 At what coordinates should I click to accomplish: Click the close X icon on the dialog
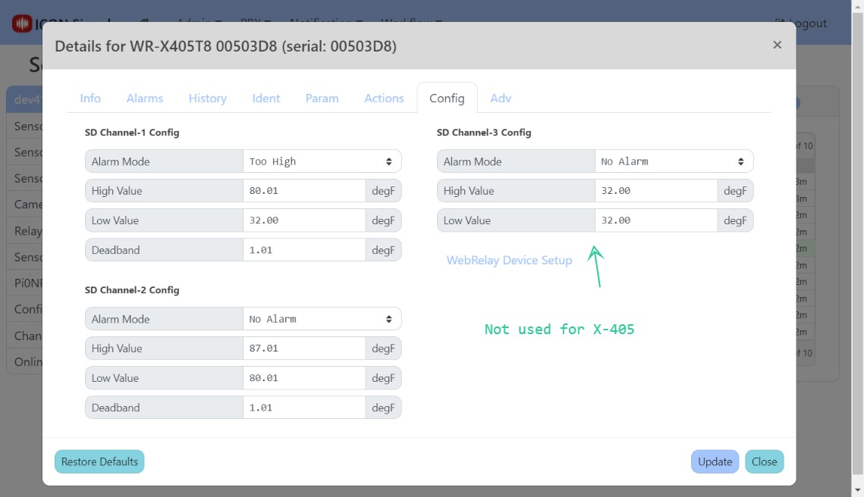[x=778, y=45]
